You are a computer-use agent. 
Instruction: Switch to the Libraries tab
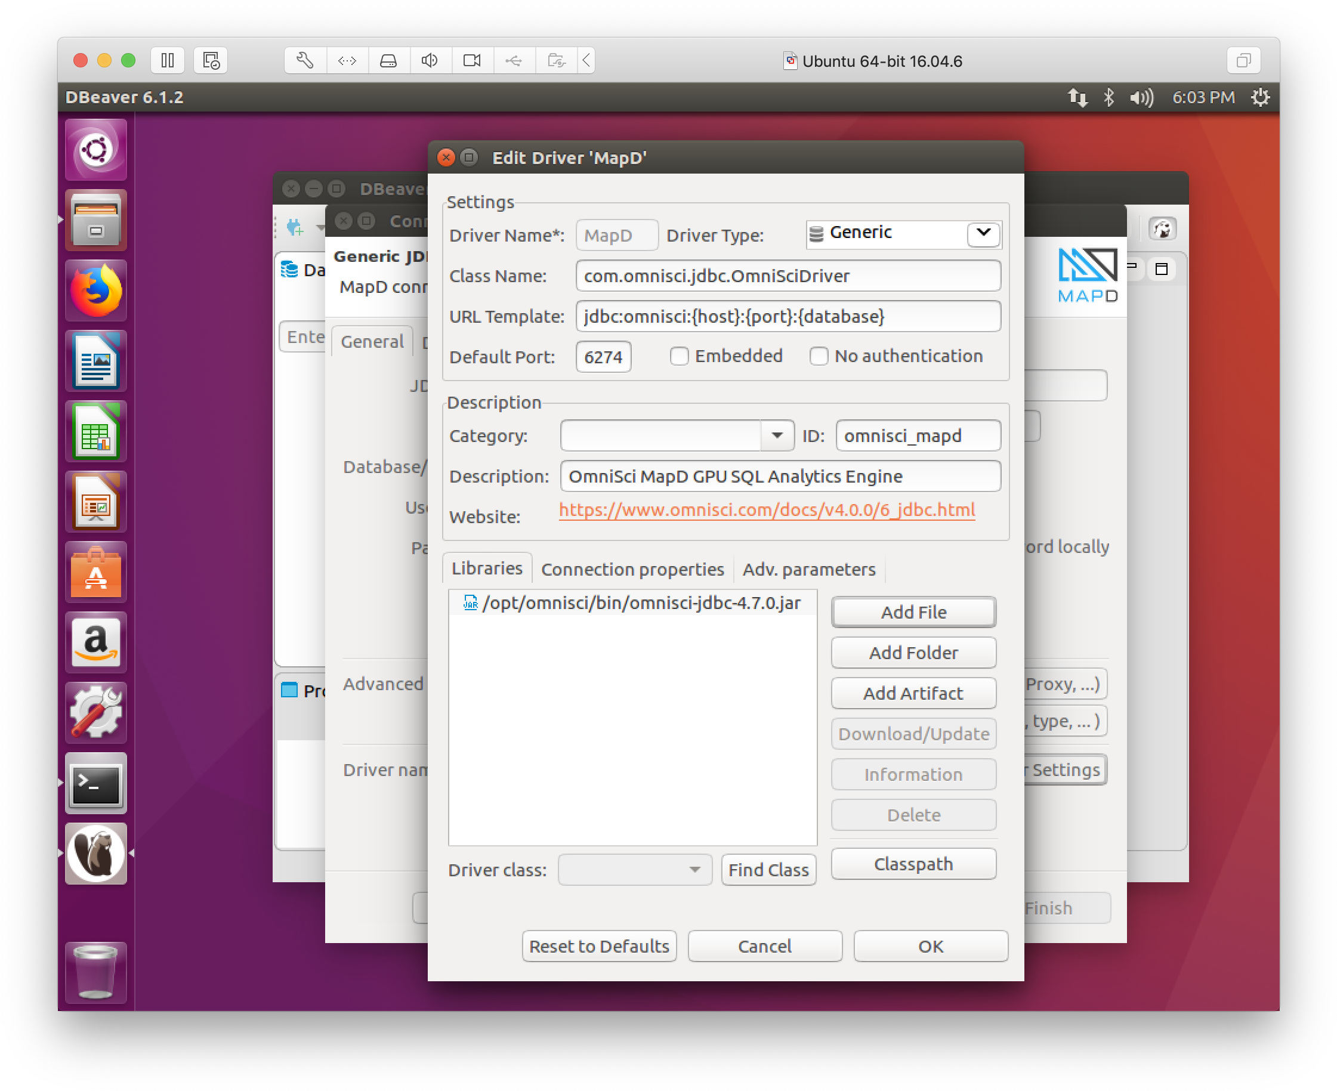[487, 568]
